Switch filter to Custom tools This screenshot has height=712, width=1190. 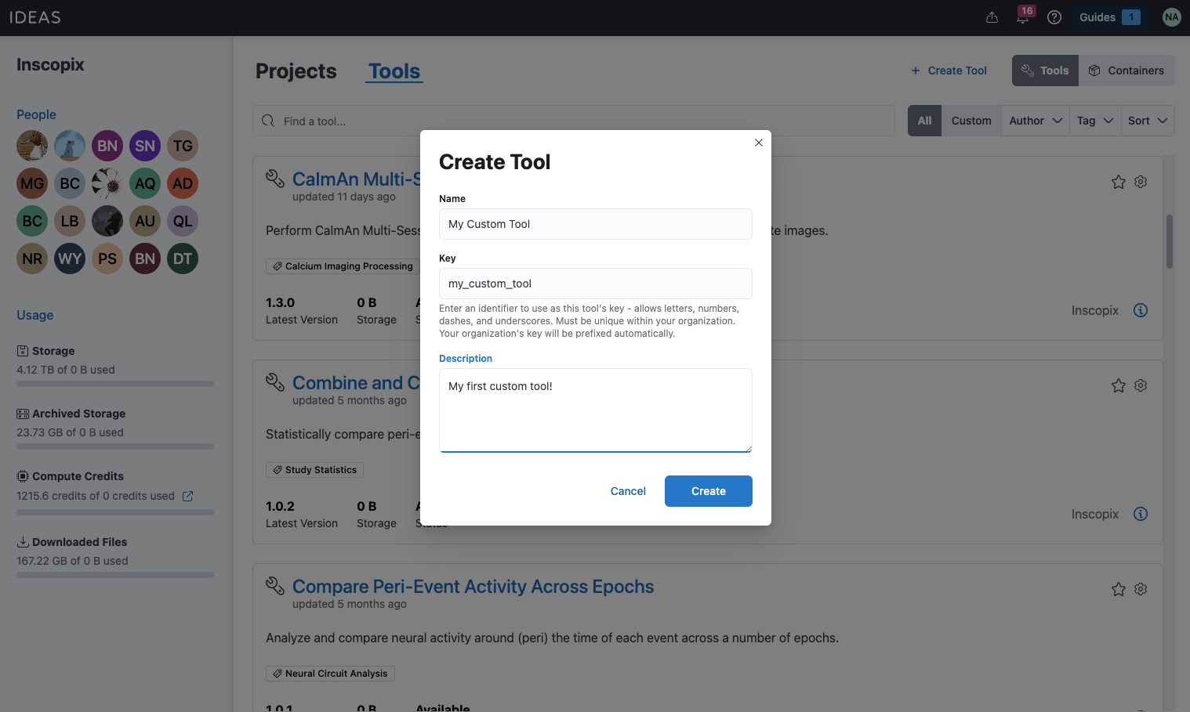click(x=971, y=121)
